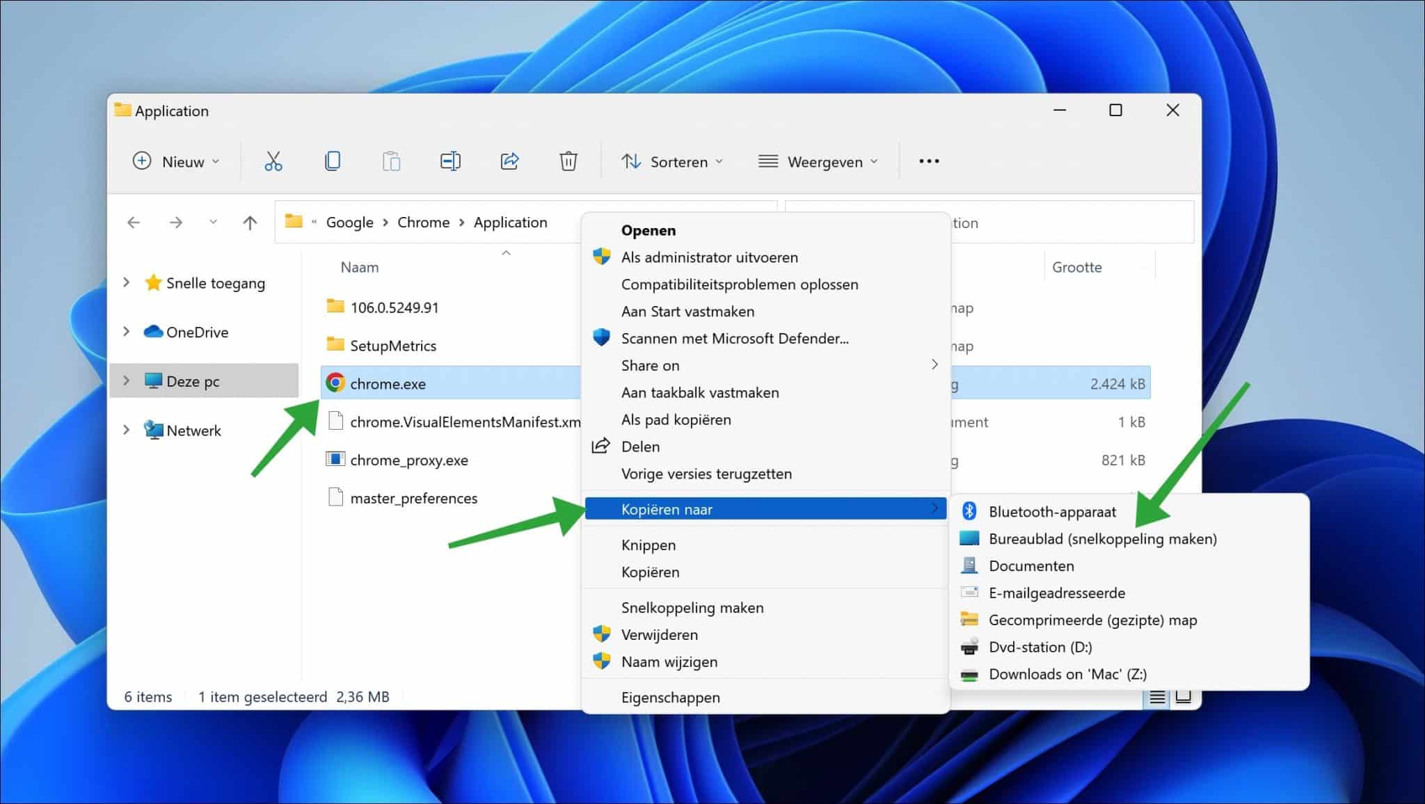Click the Paste icon in the toolbar
The height and width of the screenshot is (804, 1425).
[391, 161]
